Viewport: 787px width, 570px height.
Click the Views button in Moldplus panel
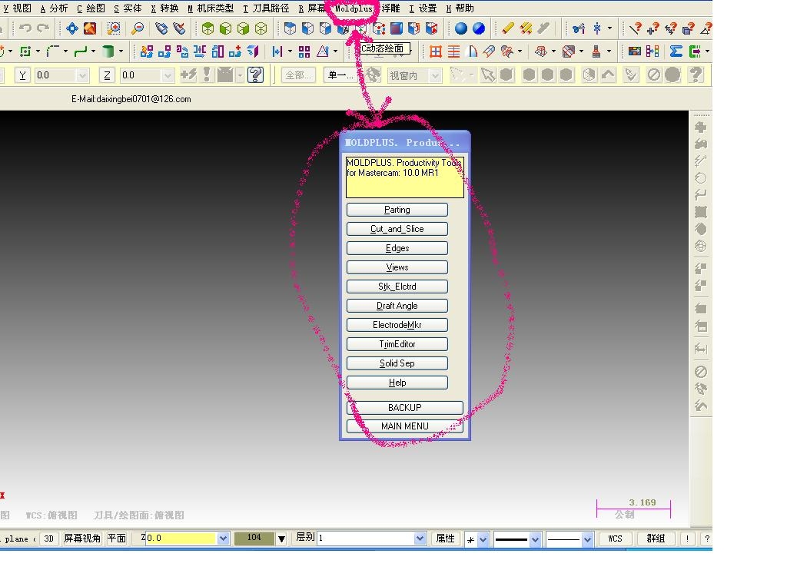(x=397, y=267)
